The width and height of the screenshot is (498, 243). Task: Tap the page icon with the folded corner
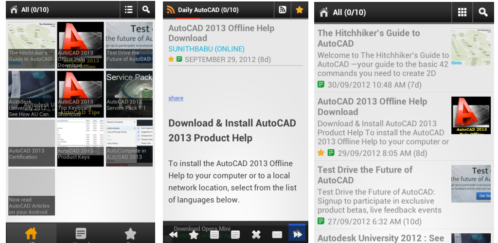(235, 234)
